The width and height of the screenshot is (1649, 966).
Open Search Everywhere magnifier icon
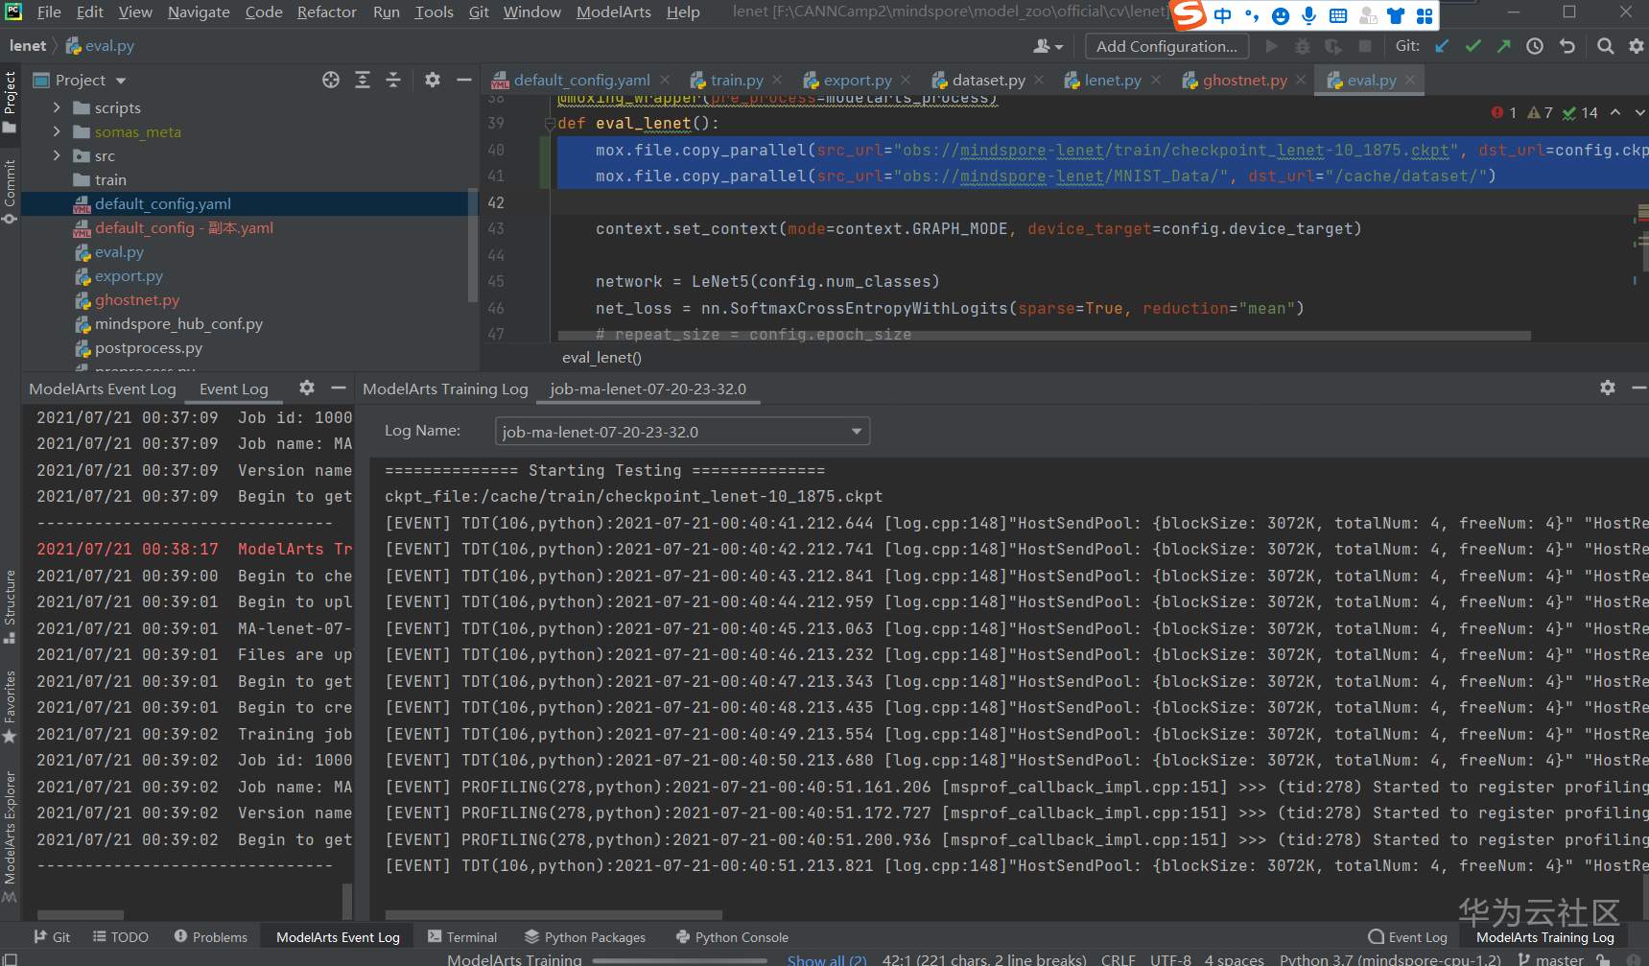coord(1605,46)
